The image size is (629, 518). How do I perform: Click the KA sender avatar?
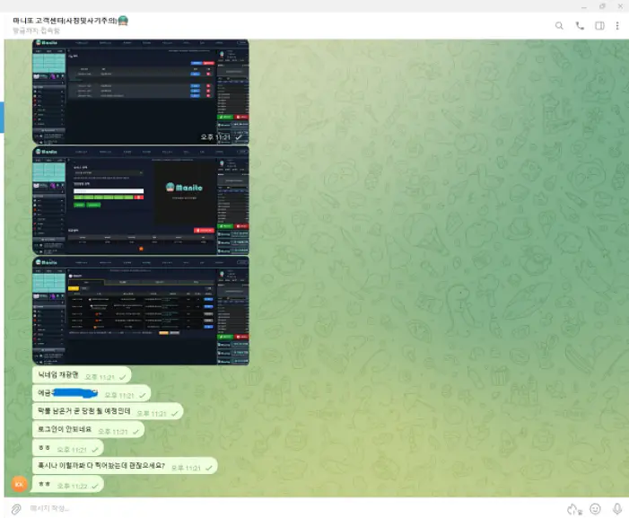pyautogui.click(x=18, y=484)
